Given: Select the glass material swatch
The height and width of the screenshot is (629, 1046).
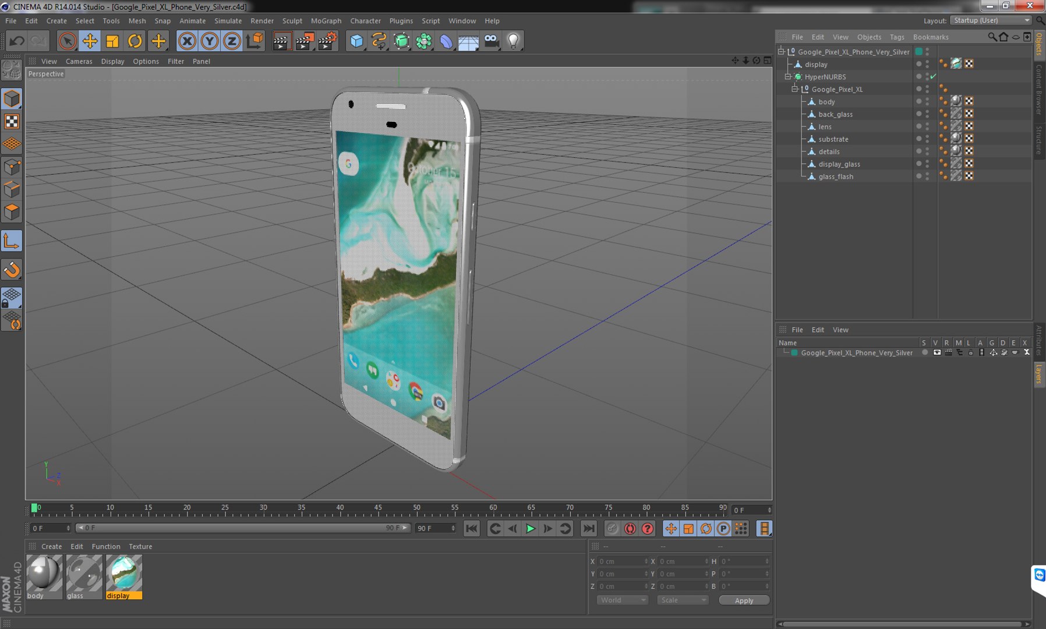Looking at the screenshot, I should pyautogui.click(x=84, y=577).
